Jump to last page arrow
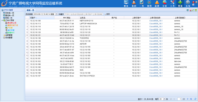Screen dimensions: 198x102 click(191, 99)
